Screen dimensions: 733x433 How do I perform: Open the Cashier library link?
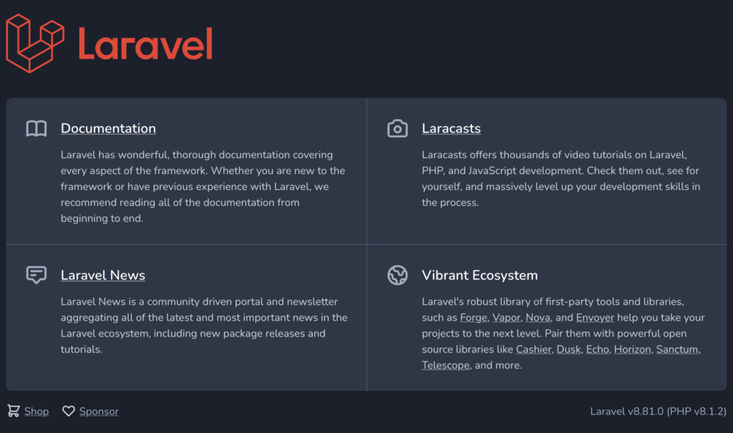(533, 349)
